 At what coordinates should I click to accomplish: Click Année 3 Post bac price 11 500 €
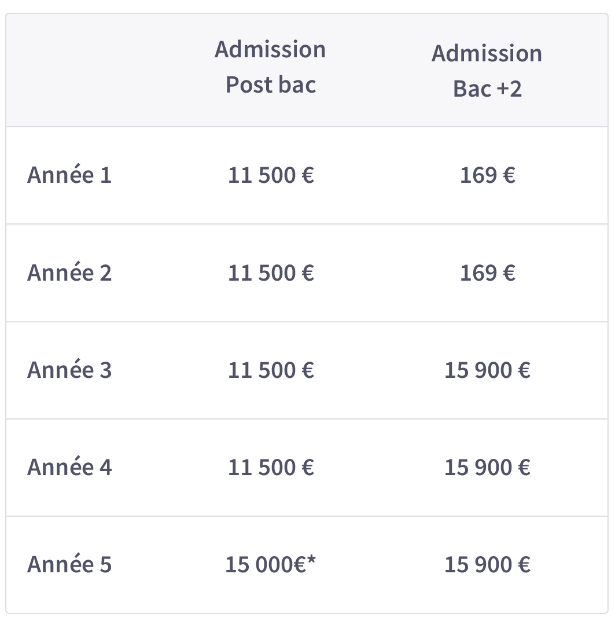[x=271, y=370]
